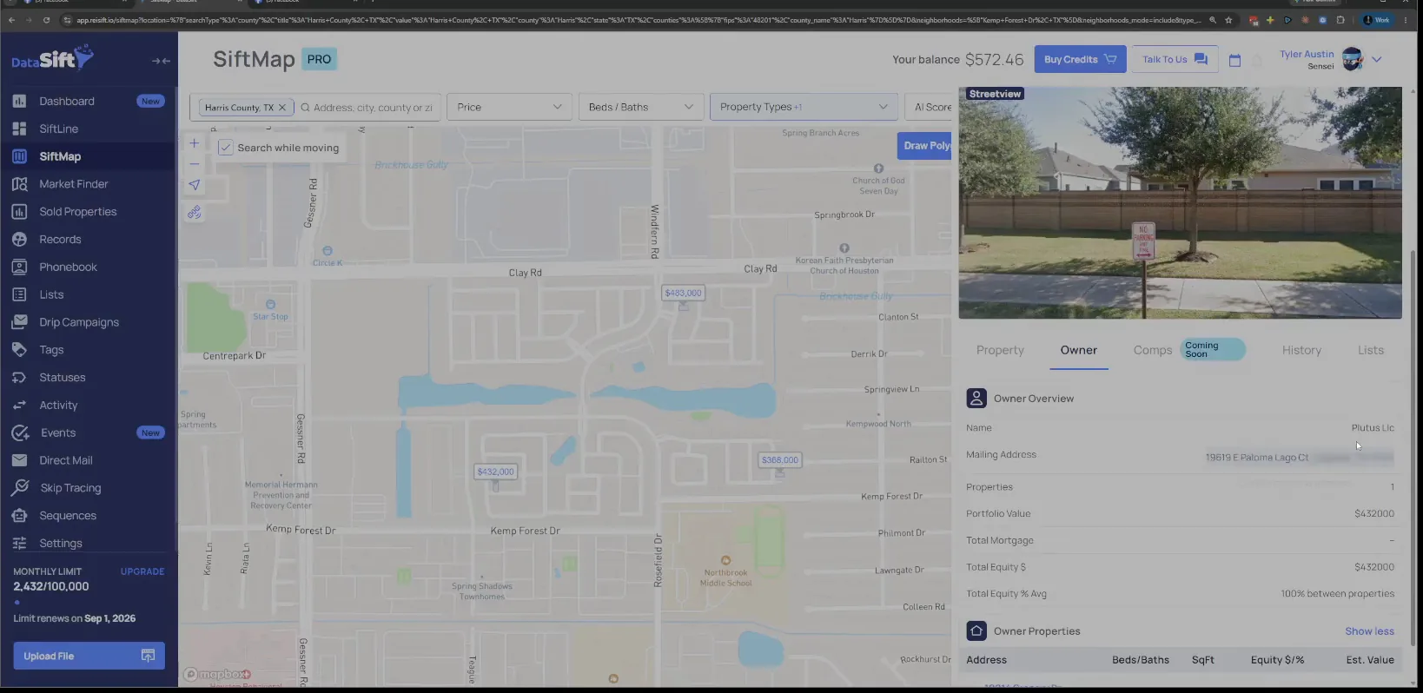Image resolution: width=1423 pixels, height=693 pixels.
Task: Open the Beds / Baths dropdown
Action: [640, 107]
